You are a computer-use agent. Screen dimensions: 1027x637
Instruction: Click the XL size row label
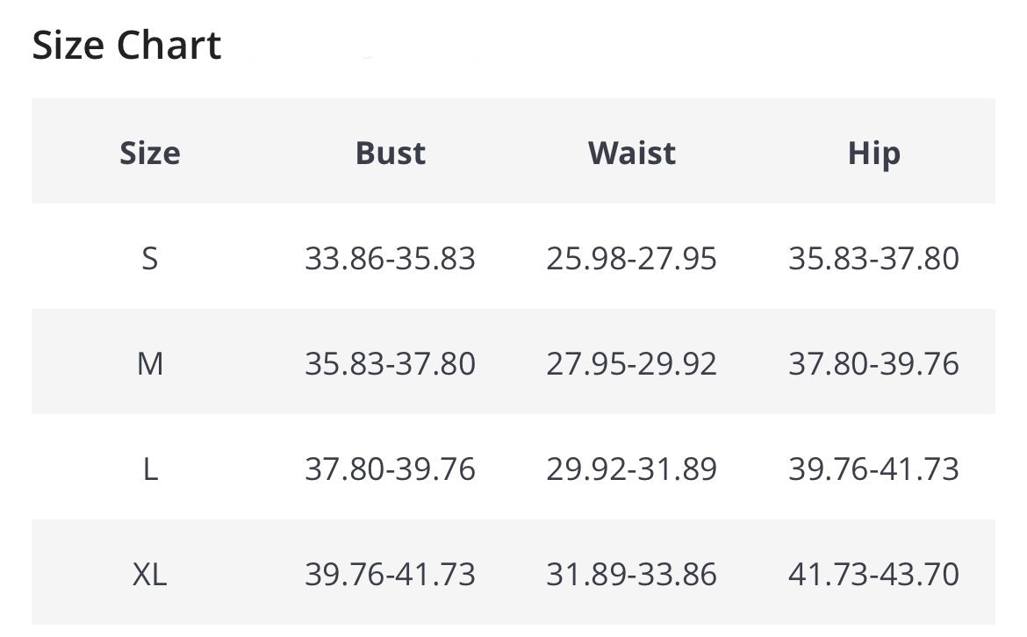150,575
